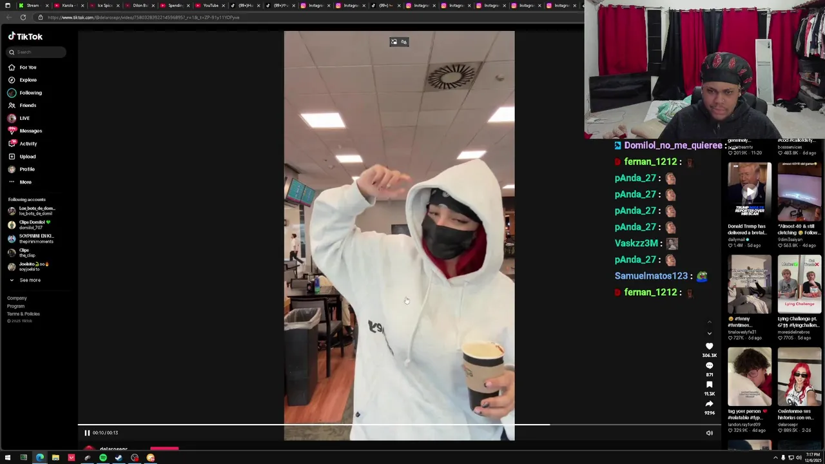Viewport: 825px width, 464px height.
Task: Reload the page with refresh icon
Action: (x=23, y=17)
